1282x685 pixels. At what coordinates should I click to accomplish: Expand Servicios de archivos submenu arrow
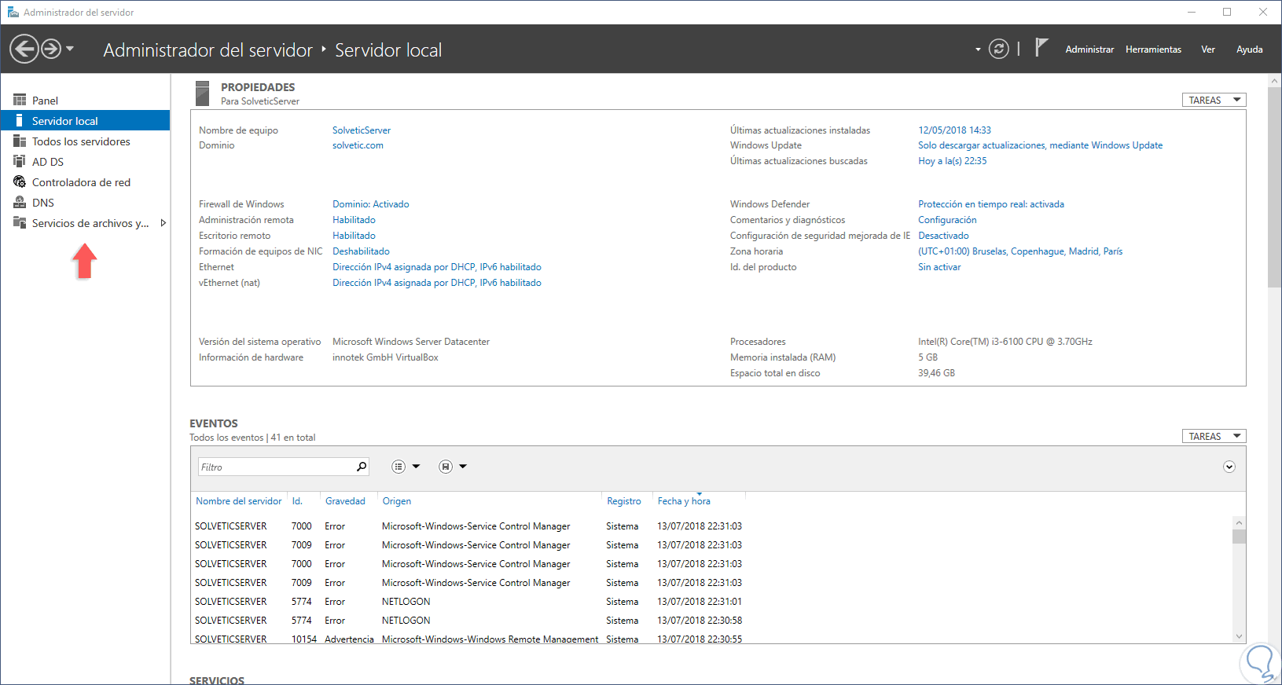163,223
